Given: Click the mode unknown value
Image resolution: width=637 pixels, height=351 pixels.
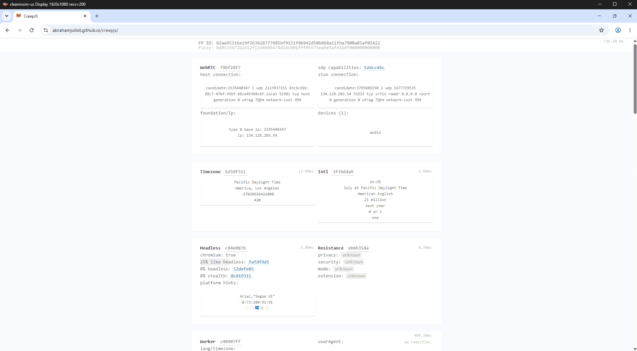Looking at the screenshot, I should pos(344,269).
